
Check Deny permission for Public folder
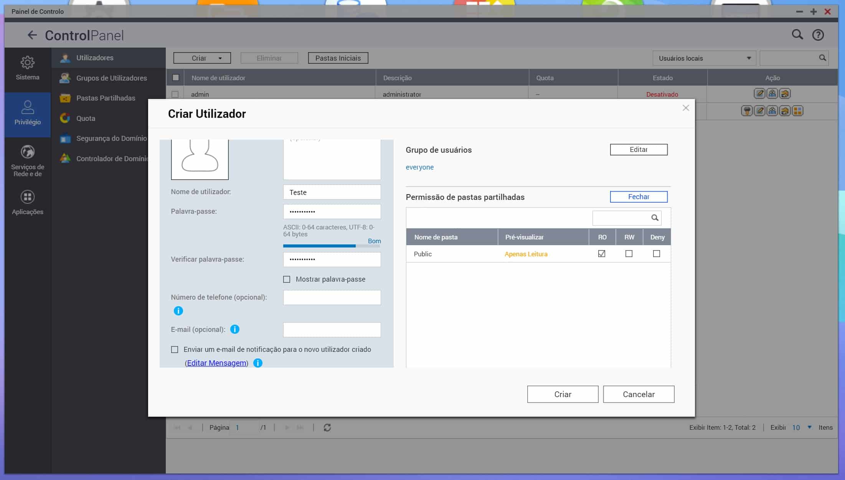[x=657, y=254]
